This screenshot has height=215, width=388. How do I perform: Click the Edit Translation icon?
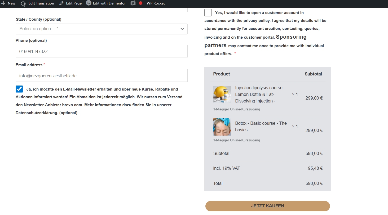coord(23,3)
